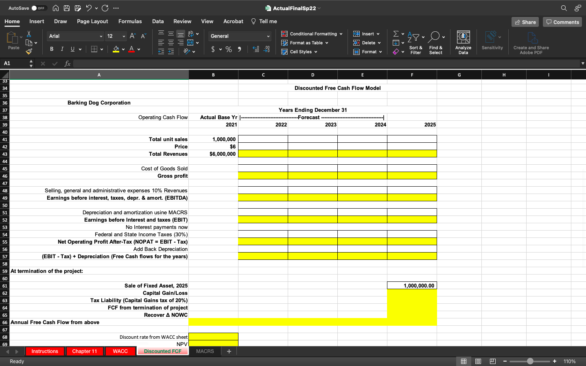Screen dimensions: 586x366
Task: Toggle middle vertical alignment
Action: 171,34
